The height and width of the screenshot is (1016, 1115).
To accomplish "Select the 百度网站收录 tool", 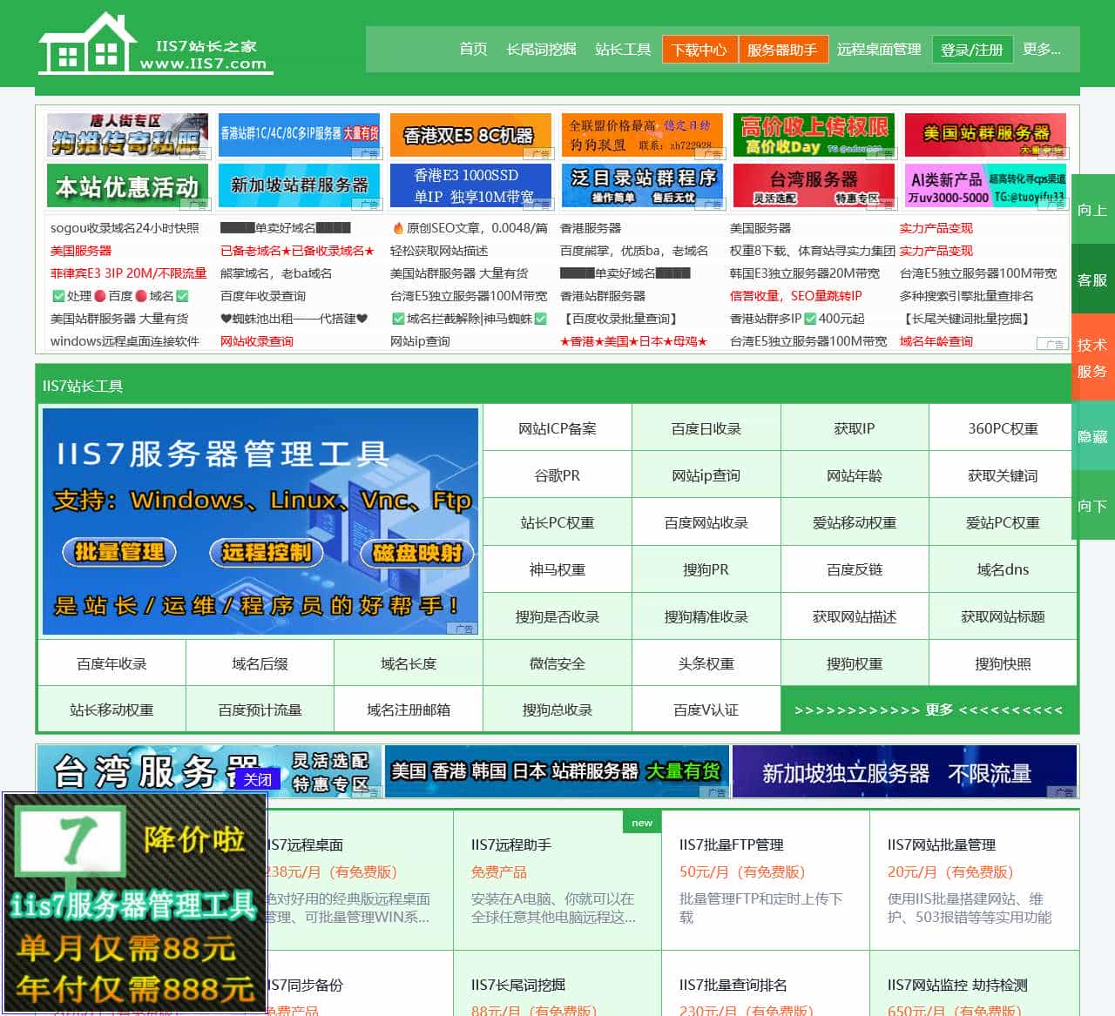I will pyautogui.click(x=706, y=522).
